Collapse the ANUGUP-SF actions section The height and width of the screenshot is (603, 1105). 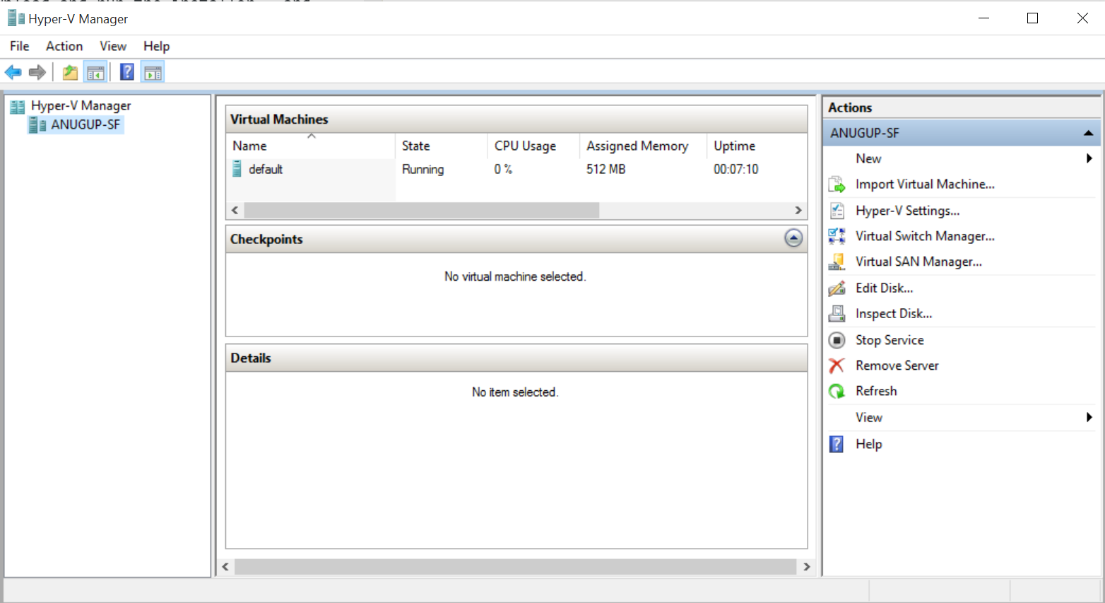1088,133
